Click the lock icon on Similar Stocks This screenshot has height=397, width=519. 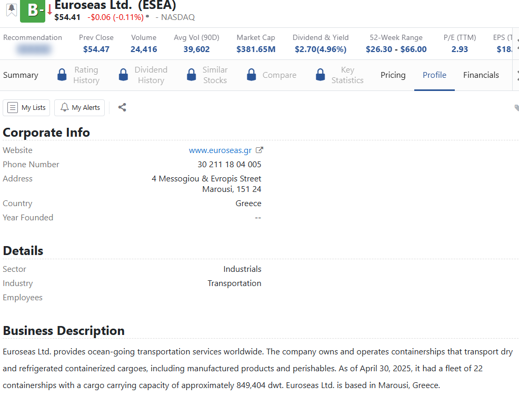191,75
